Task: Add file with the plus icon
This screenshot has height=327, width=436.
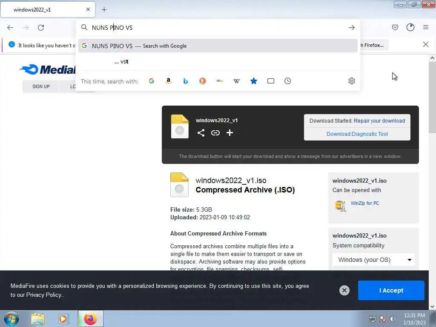Action: click(229, 133)
